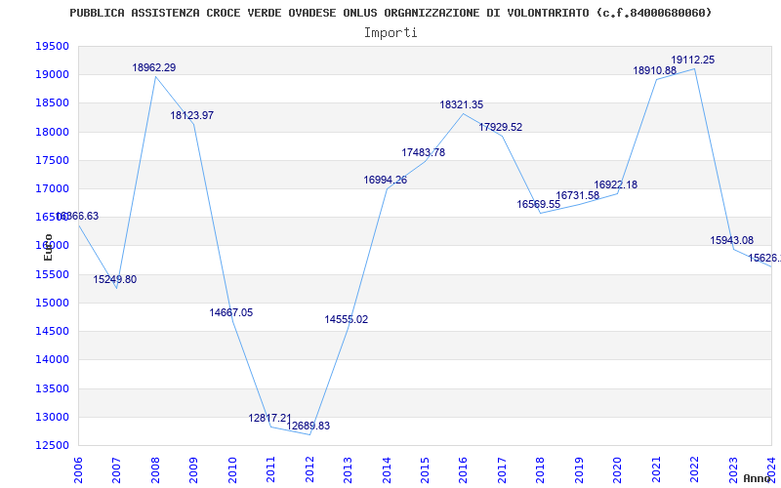Click the 15943.08 data label
The image size is (781, 488).
[731, 240]
